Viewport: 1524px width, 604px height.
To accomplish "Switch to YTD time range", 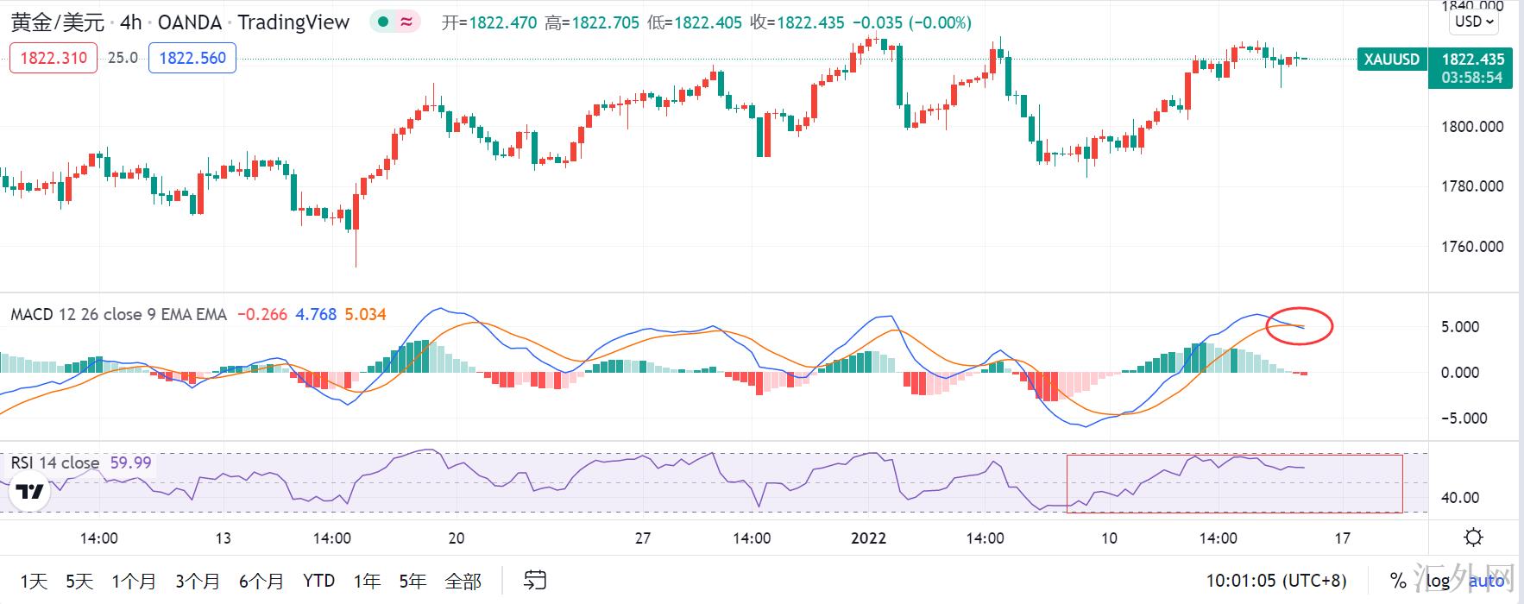I will tap(318, 581).
